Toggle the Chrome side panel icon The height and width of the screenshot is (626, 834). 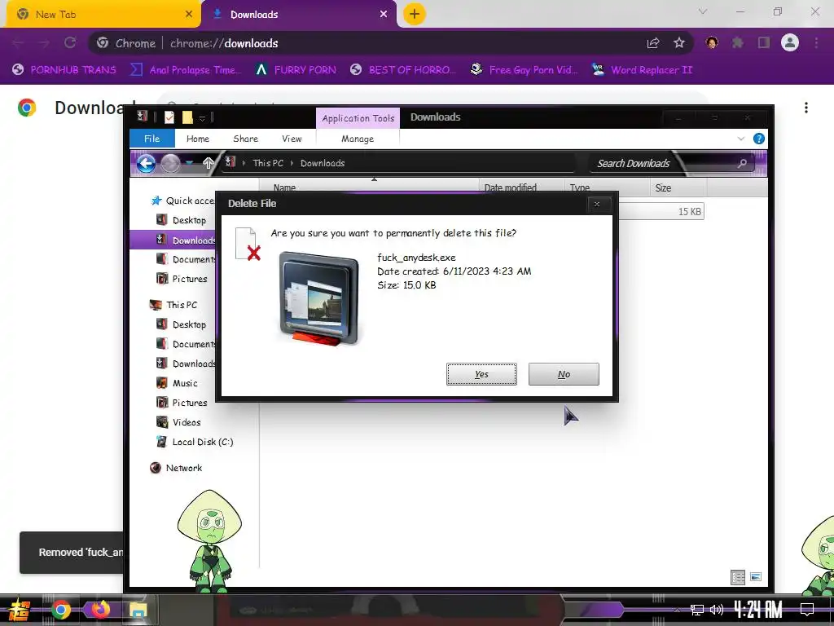pyautogui.click(x=764, y=43)
